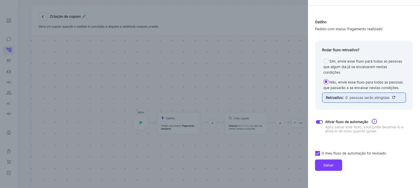The height and width of the screenshot is (188, 420).
Task: Check 'O meu fluxo de automação foi revisado'
Action: click(318, 153)
